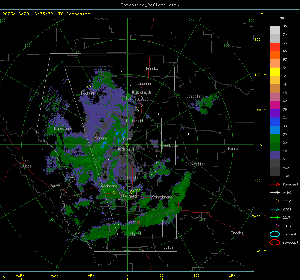Click the Vulcan label
The height and width of the screenshot is (280, 300).
[x=169, y=247]
